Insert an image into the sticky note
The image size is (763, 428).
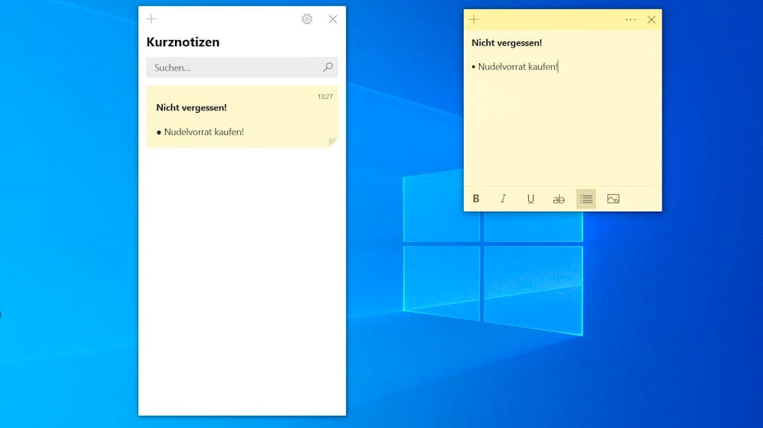pyautogui.click(x=613, y=199)
